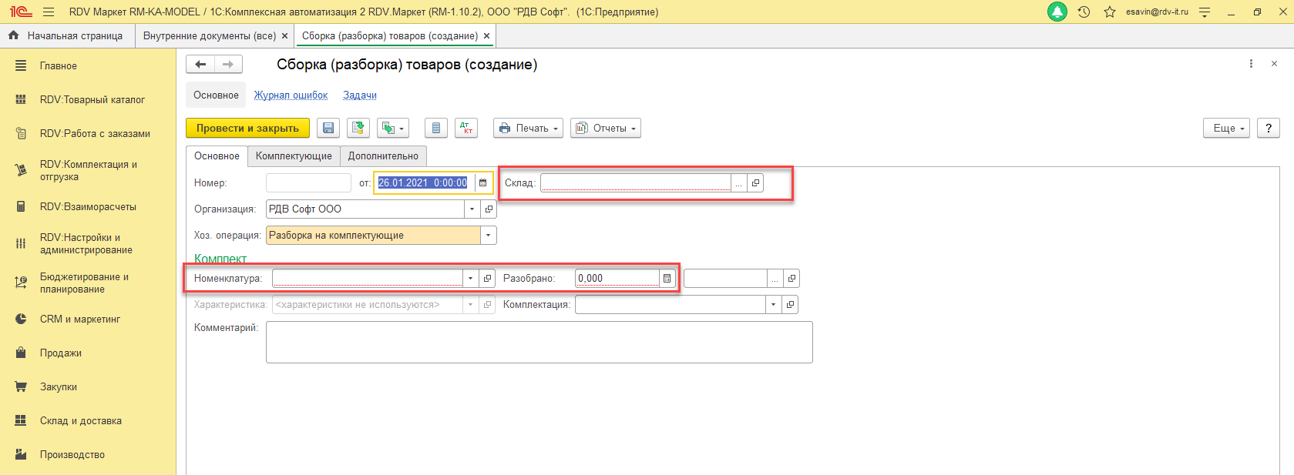Select the Основное form tab
Screen dimensions: 1294x475
click(x=217, y=156)
